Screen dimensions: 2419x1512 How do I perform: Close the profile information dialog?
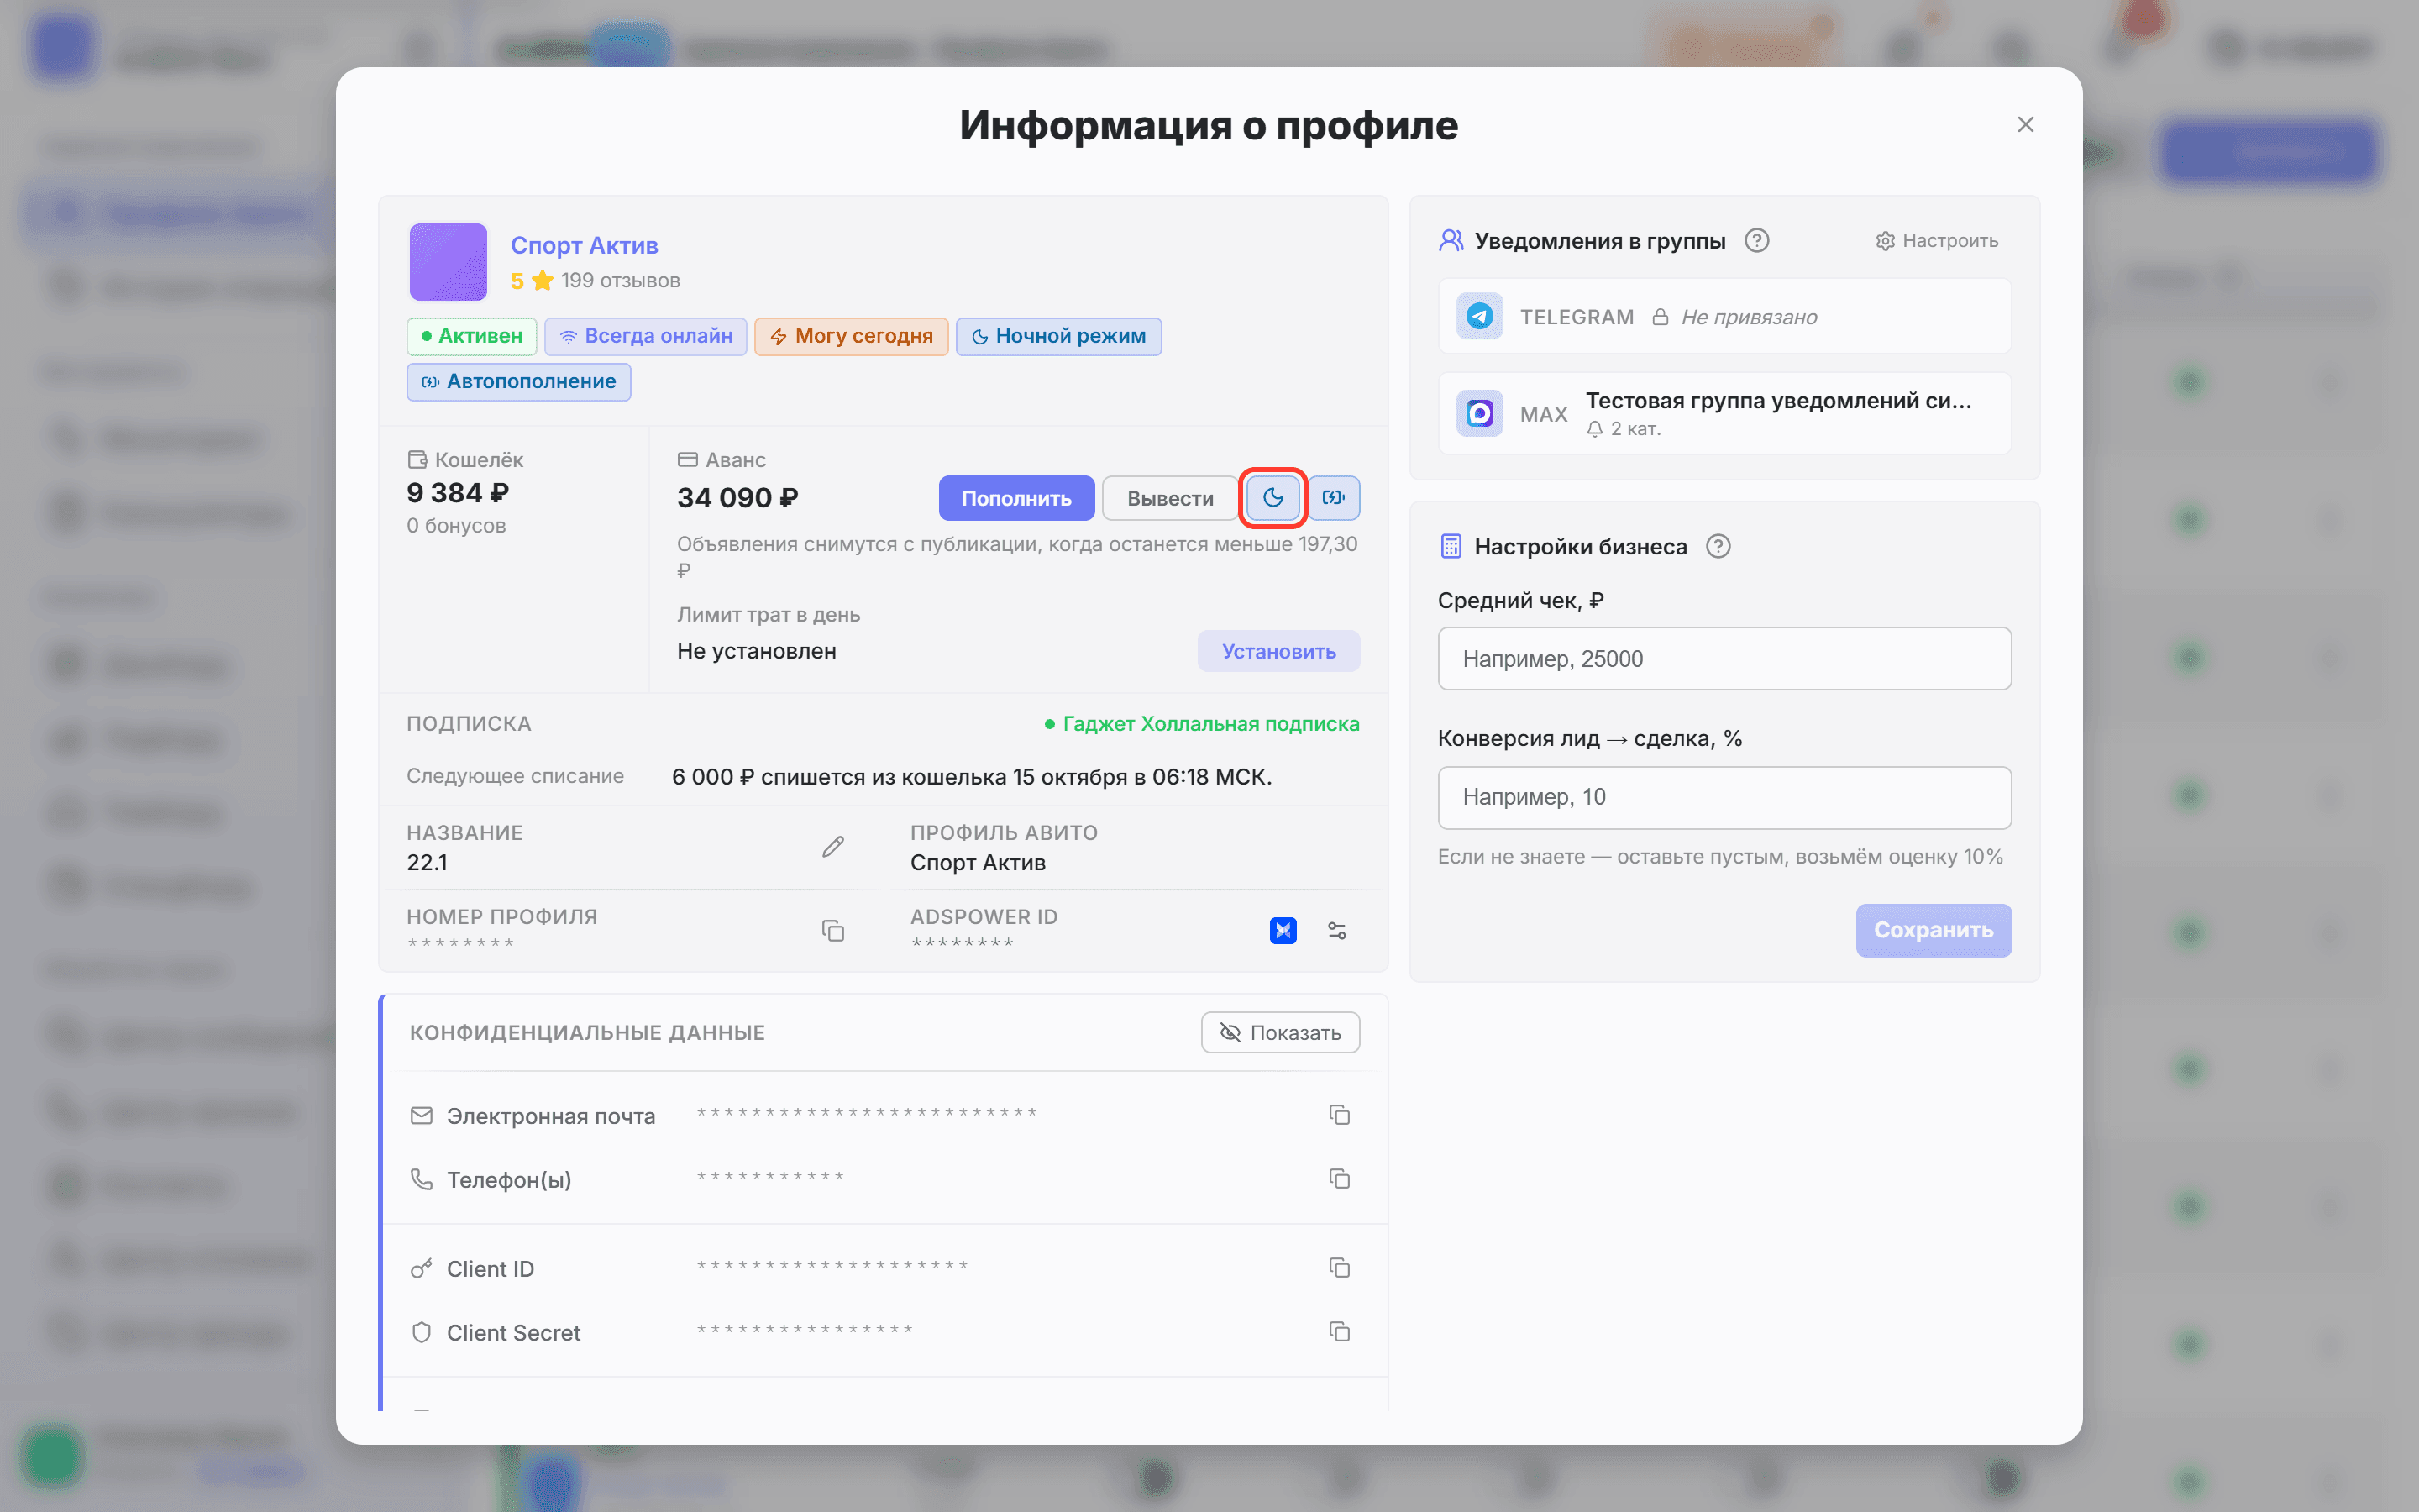(2025, 124)
